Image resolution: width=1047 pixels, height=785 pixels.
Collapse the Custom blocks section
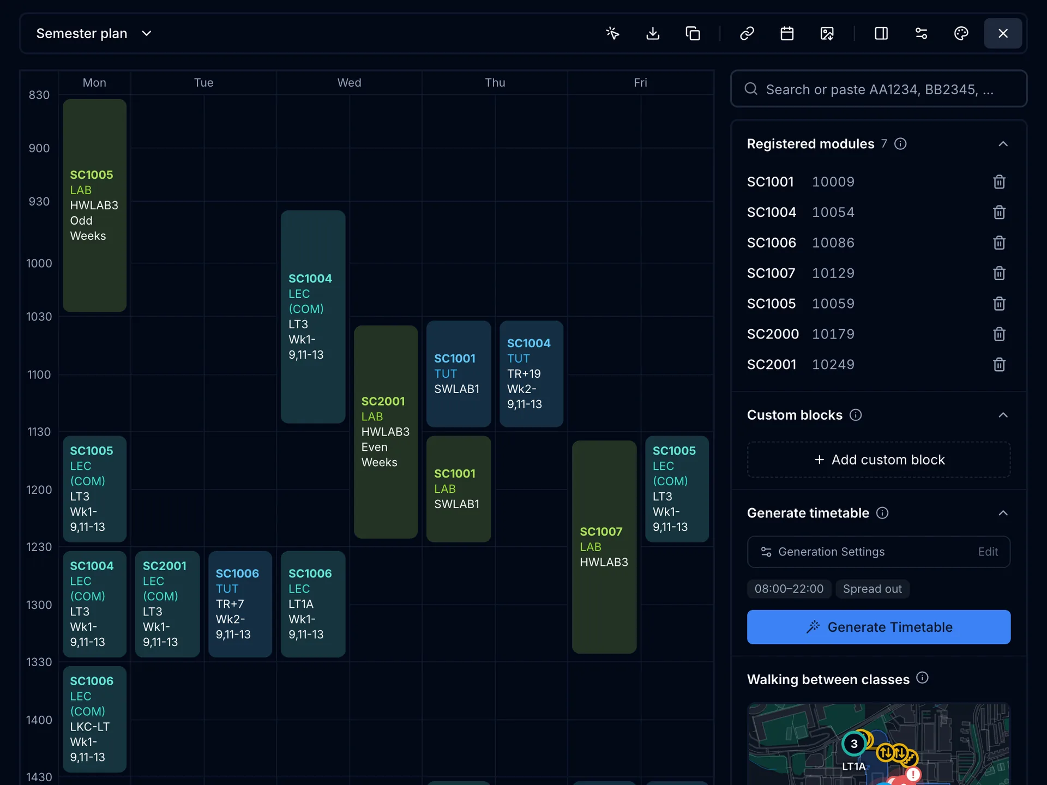pos(1003,415)
